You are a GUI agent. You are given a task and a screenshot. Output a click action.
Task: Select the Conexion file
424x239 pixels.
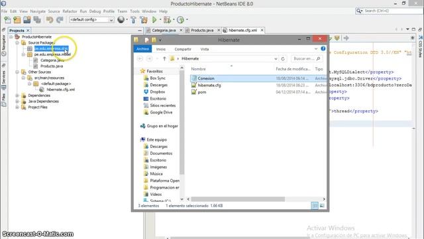pos(206,78)
